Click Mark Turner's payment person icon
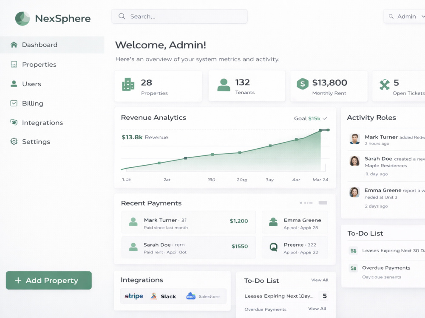425x318 pixels. [133, 222]
